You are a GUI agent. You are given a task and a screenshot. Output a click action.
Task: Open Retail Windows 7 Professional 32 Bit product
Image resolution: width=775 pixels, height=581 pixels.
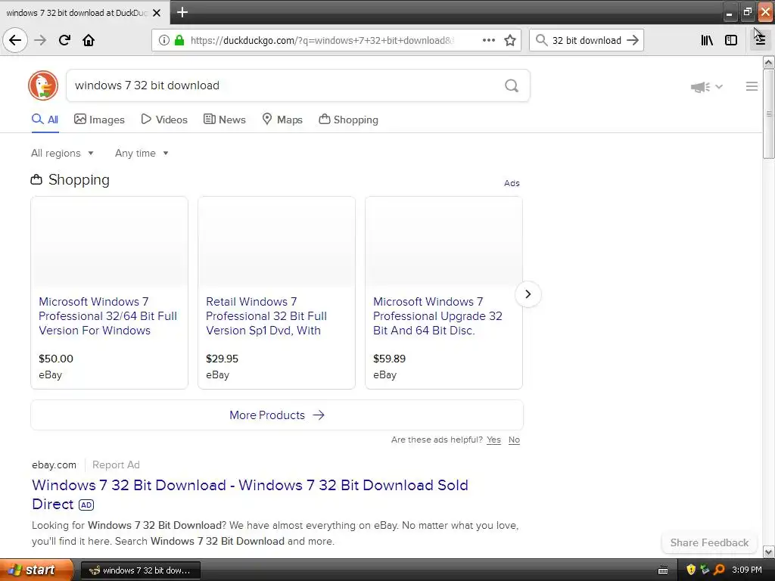[266, 315]
